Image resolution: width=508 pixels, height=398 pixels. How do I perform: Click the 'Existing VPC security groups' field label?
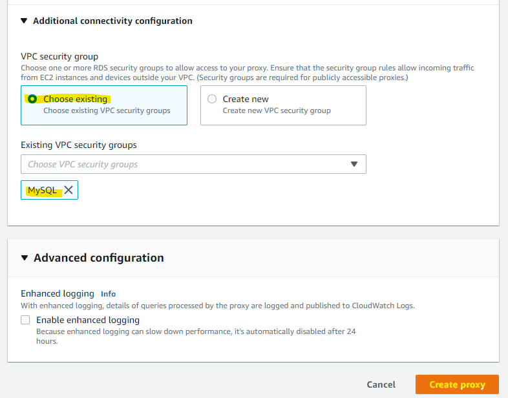point(79,145)
